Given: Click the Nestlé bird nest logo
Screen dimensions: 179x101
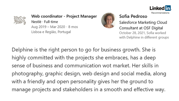Looking at the screenshot, I should click(x=20, y=20).
